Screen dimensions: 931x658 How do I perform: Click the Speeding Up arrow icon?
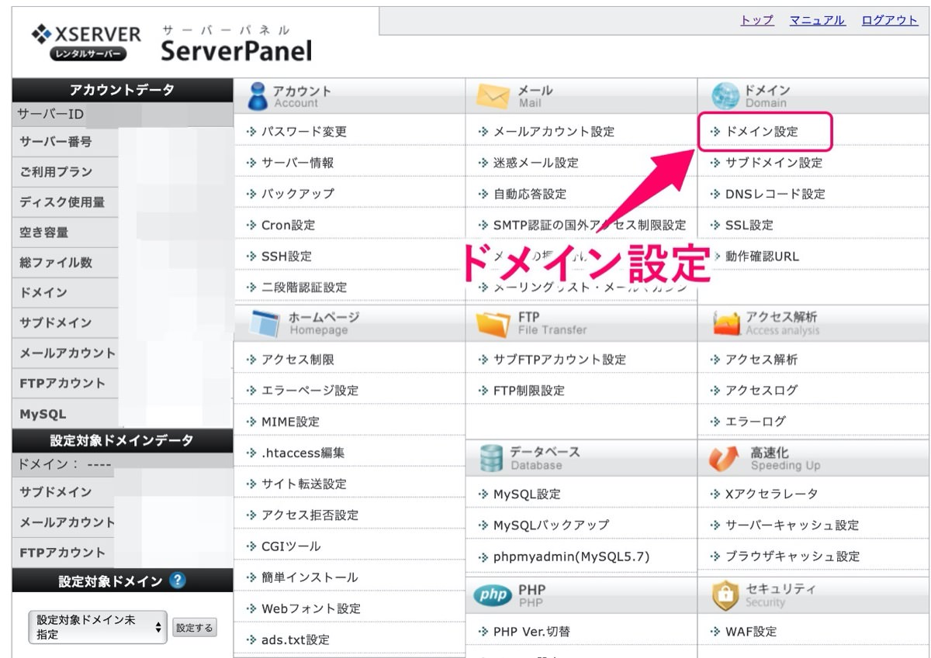[724, 458]
